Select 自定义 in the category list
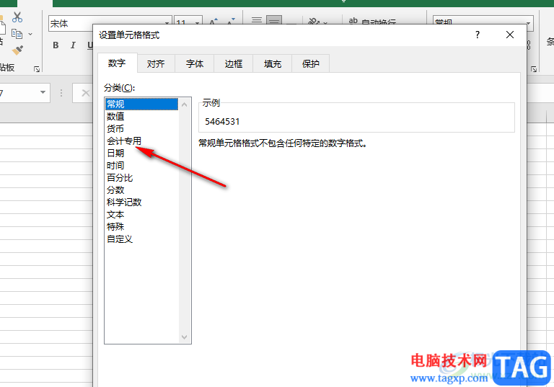554x387 pixels. coord(141,239)
